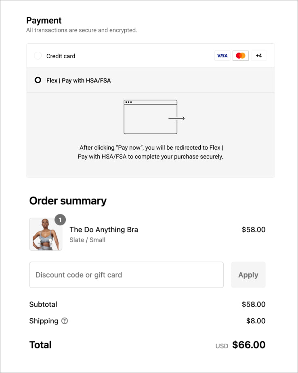The width and height of the screenshot is (298, 373).
Task: Click the Shipping label text
Action: click(x=44, y=321)
